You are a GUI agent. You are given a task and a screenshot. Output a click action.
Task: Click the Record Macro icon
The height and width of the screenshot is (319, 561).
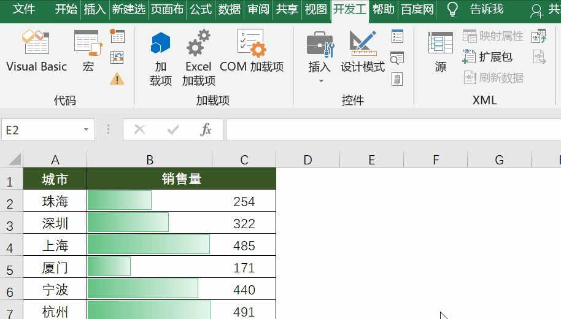coord(117,36)
